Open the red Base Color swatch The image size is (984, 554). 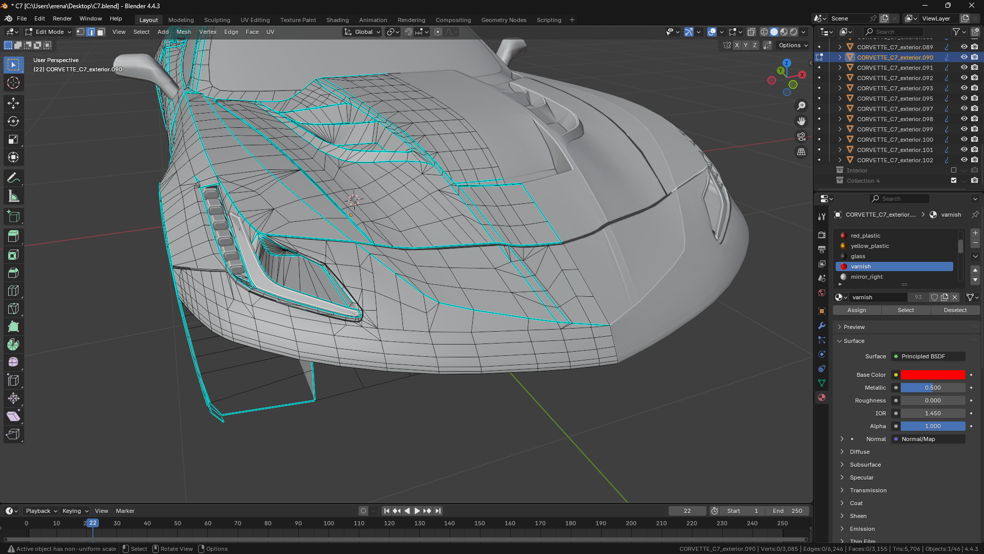coord(933,375)
